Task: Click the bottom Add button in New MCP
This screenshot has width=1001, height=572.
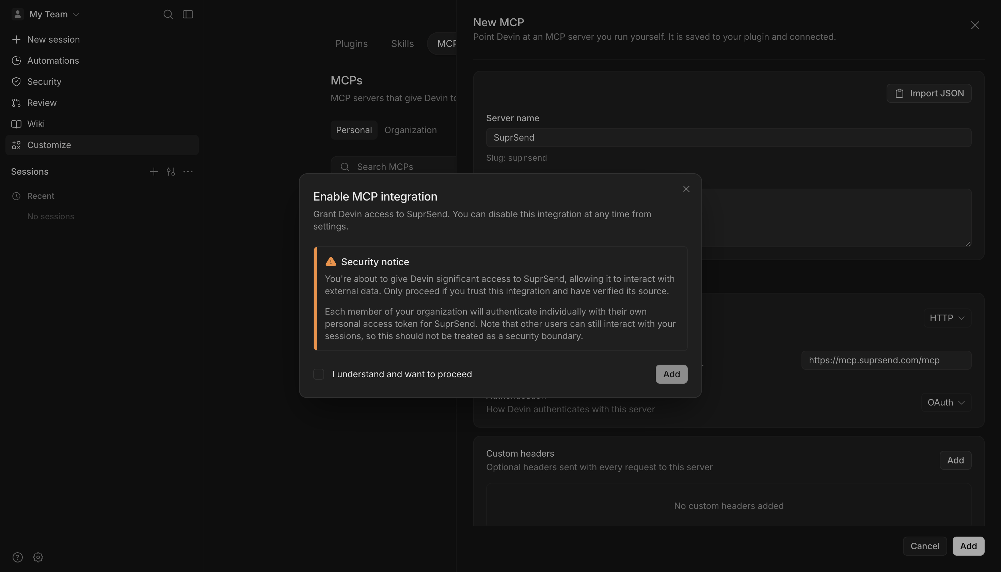Action: tap(968, 546)
